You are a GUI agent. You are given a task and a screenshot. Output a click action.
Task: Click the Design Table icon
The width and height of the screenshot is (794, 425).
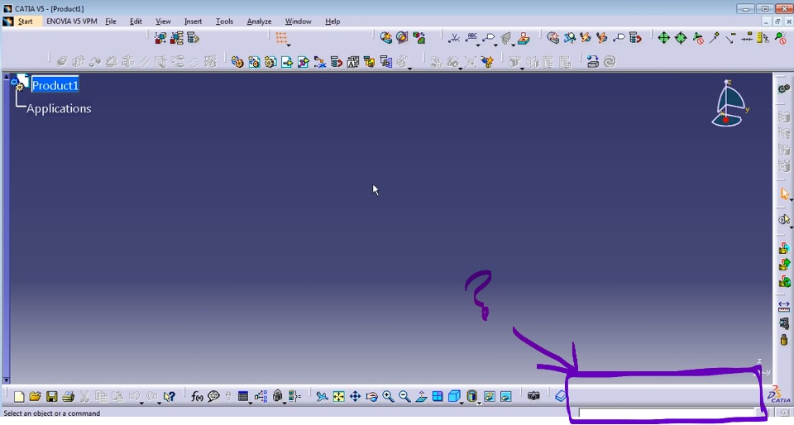click(x=243, y=397)
